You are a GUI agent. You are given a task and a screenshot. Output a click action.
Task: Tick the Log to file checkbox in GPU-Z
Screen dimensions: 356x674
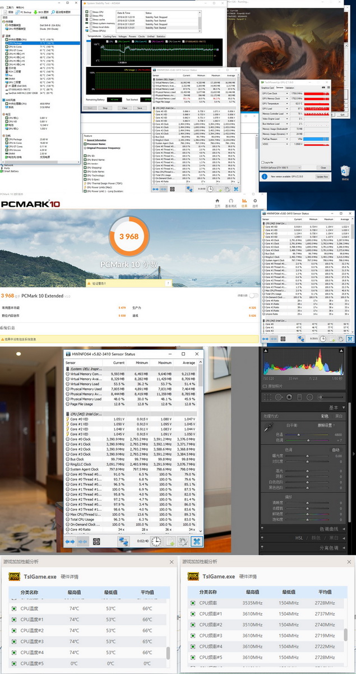click(263, 162)
